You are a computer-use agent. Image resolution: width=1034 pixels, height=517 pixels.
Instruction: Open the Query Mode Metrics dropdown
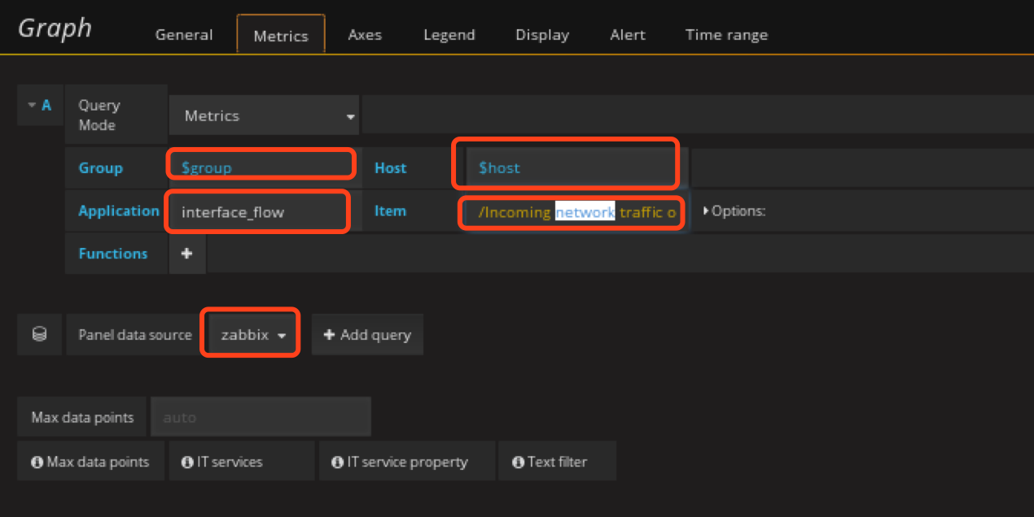coord(265,116)
